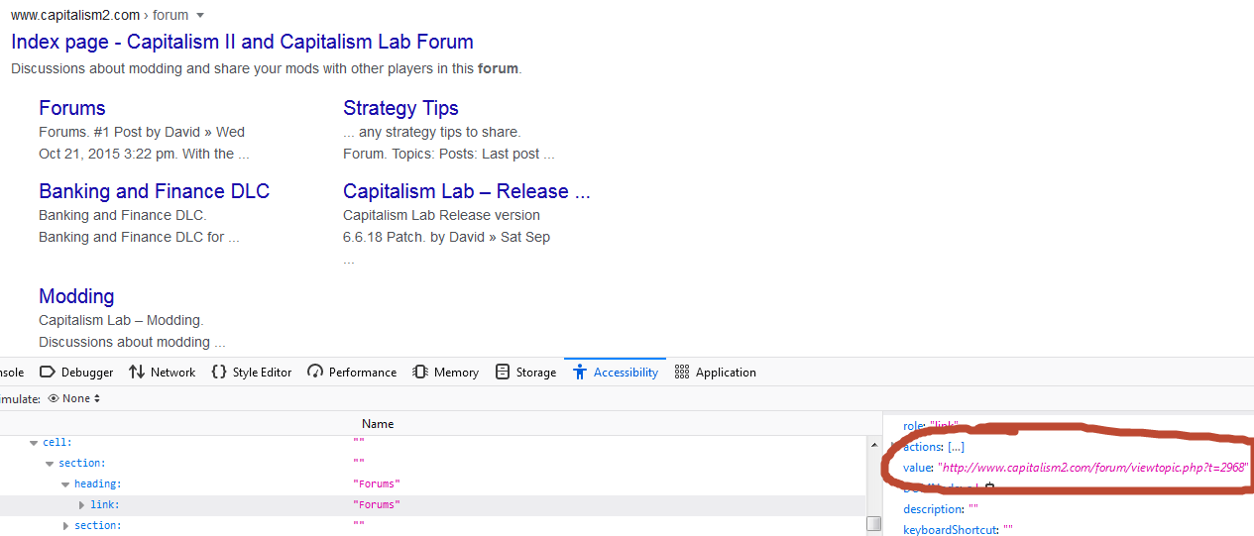Collapse the heading tree node
The height and width of the screenshot is (536, 1254).
click(65, 484)
